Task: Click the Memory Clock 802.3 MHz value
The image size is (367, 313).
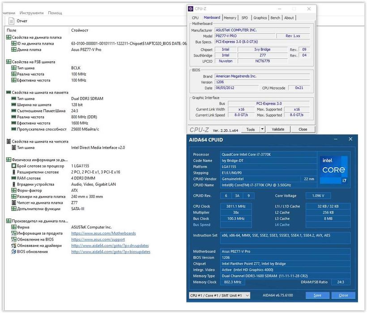Action: pos(232,282)
